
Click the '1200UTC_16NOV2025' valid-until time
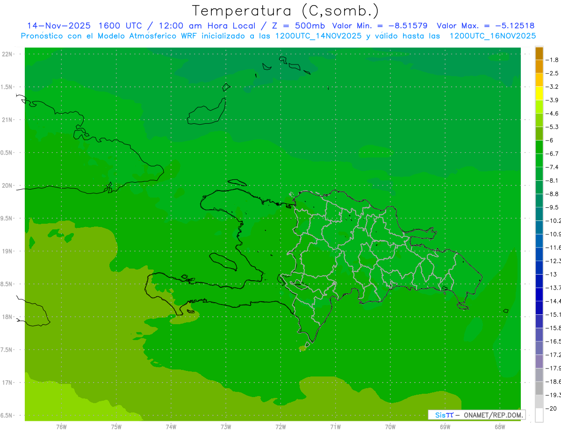point(492,36)
